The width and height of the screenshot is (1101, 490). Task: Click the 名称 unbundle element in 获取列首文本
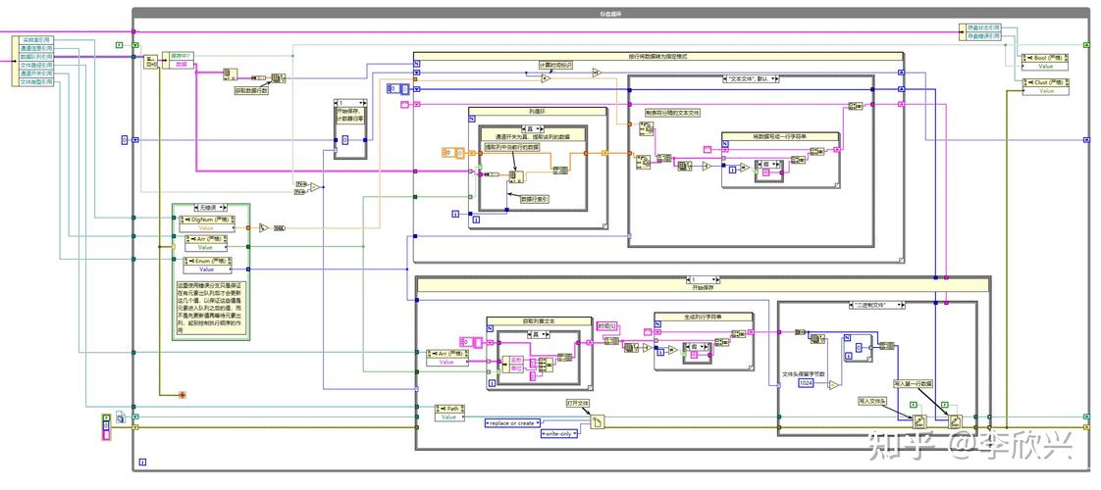coord(515,359)
